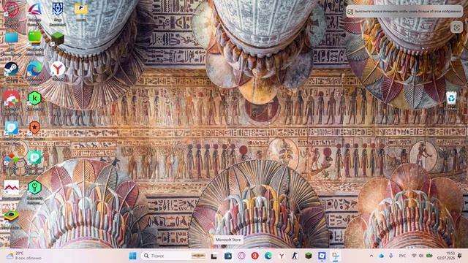Viewport: 468px width, 263px height.
Task: Open the blue square app on taskbar
Action: pos(322,256)
